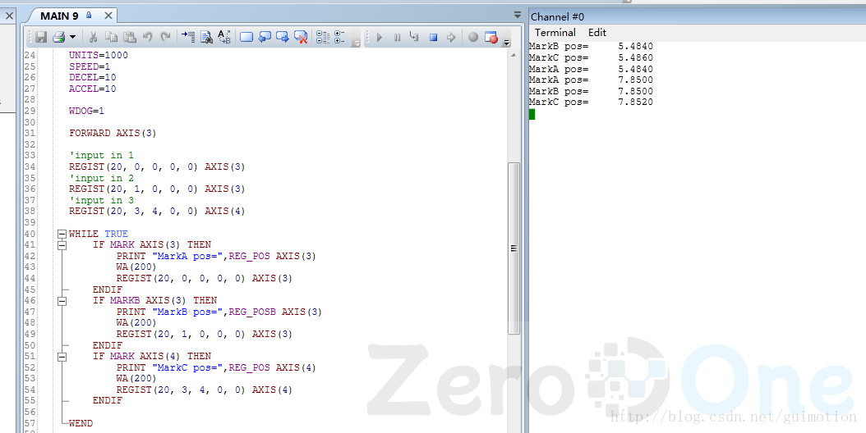Screen dimensions: 866x433
Task: Click the Replace A-to-B icon
Action: (x=224, y=37)
